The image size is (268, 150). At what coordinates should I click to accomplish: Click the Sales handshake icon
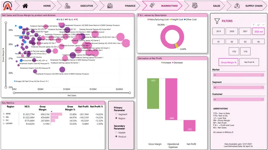point(195,5)
